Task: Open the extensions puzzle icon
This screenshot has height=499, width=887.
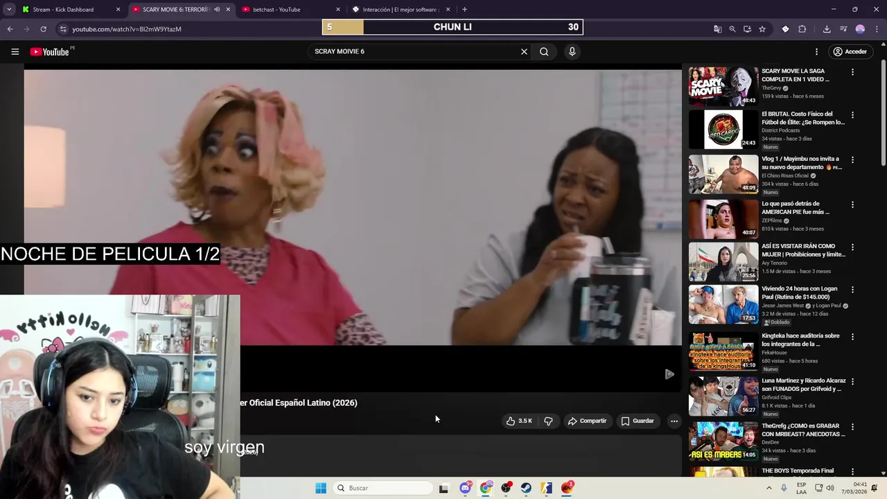Action: (802, 29)
